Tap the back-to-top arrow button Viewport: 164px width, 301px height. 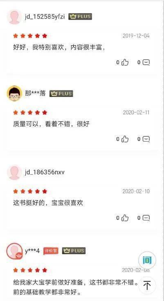tap(147, 285)
